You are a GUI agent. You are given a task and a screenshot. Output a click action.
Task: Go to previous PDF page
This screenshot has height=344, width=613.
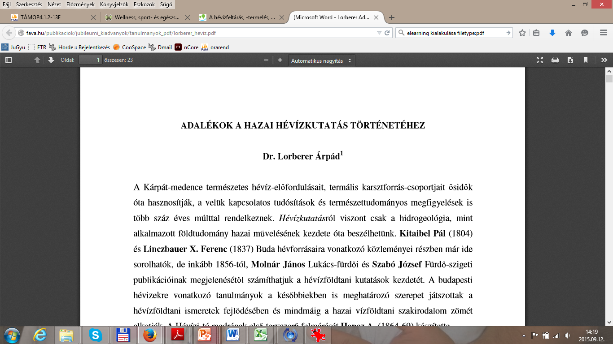tap(38, 60)
